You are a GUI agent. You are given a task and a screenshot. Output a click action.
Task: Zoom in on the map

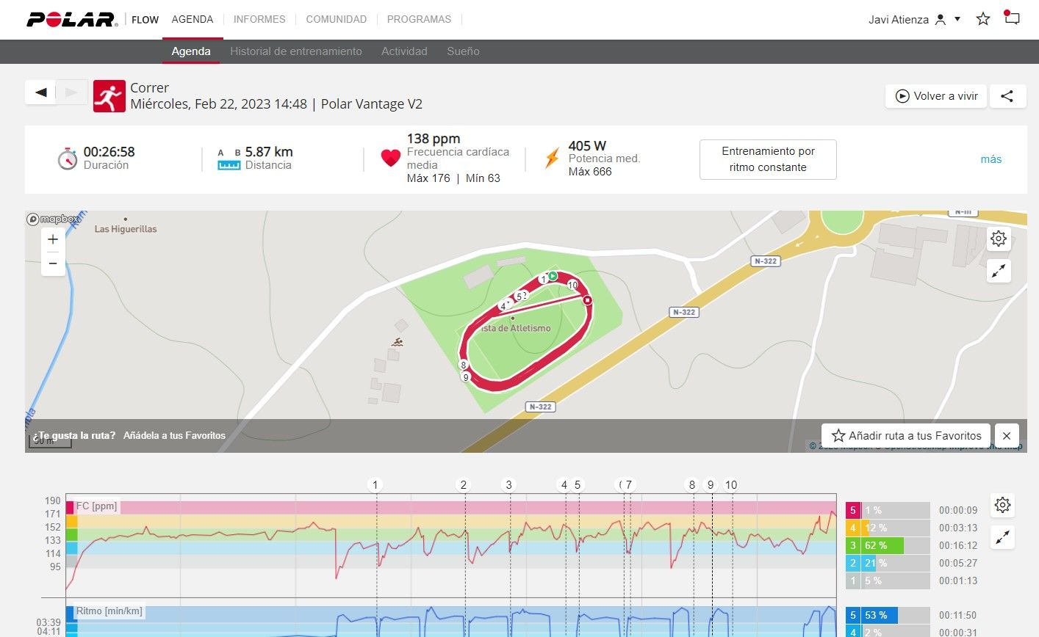pos(53,239)
